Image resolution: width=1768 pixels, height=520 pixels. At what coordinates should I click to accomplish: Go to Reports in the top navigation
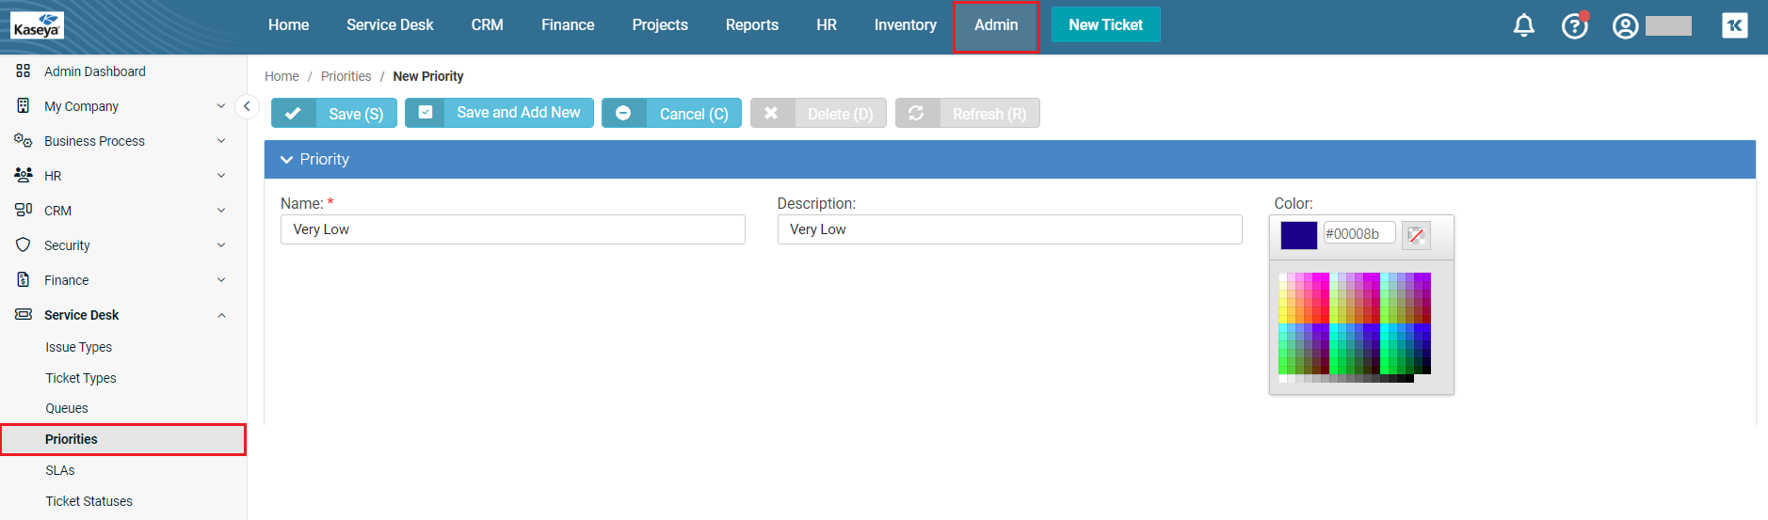click(751, 25)
